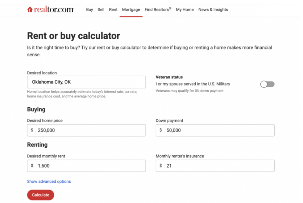Expand Show advanced options
This screenshot has width=303, height=203.
(x=49, y=181)
